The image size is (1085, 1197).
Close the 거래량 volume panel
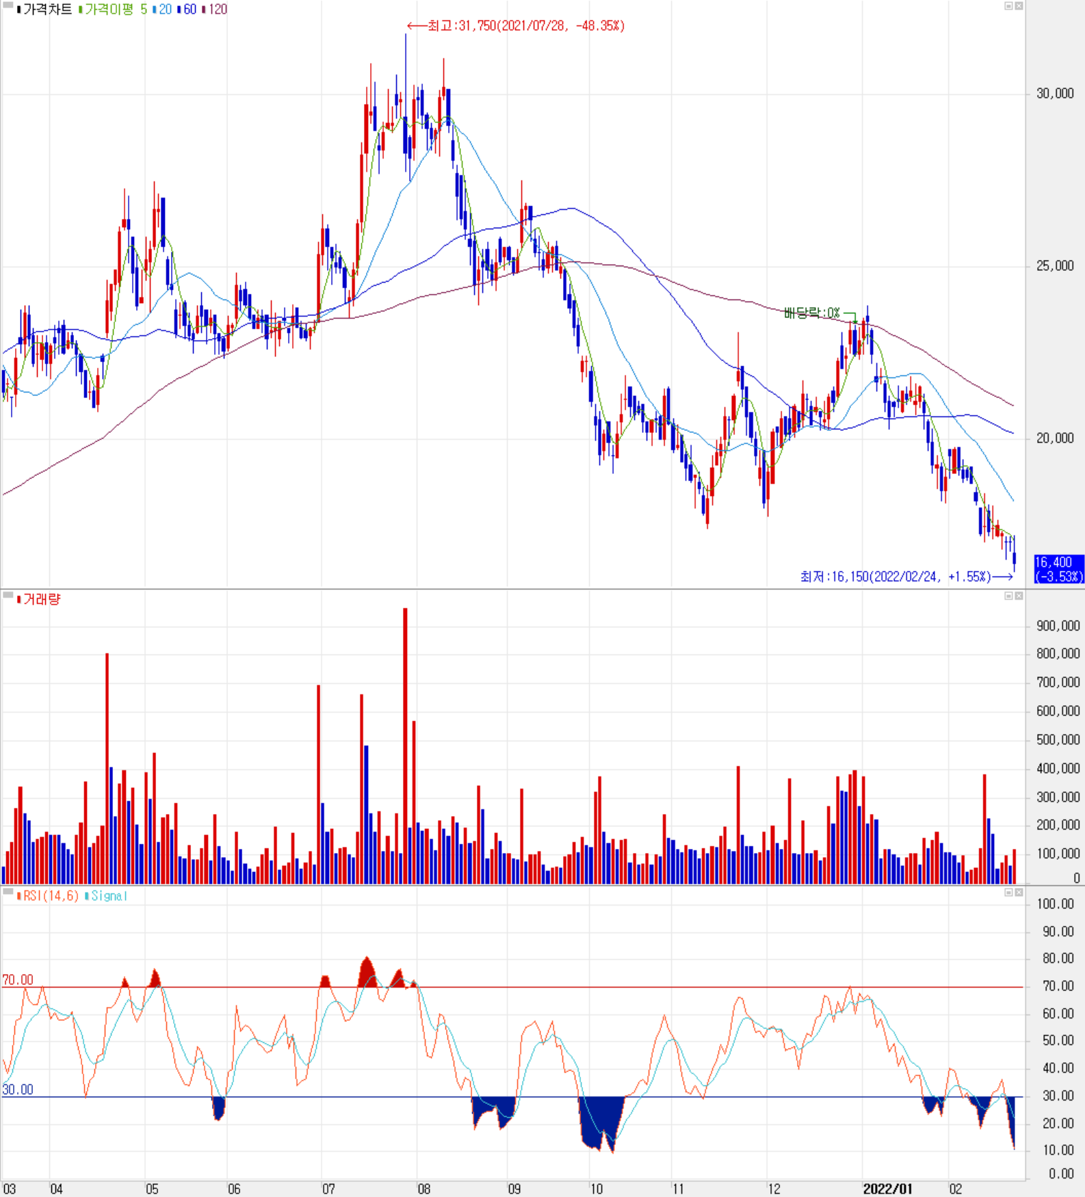point(1019,596)
